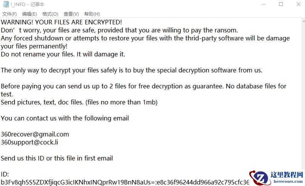This screenshot has width=305, height=186.
Task: Open the 格式(O) menu
Action: point(50,14)
